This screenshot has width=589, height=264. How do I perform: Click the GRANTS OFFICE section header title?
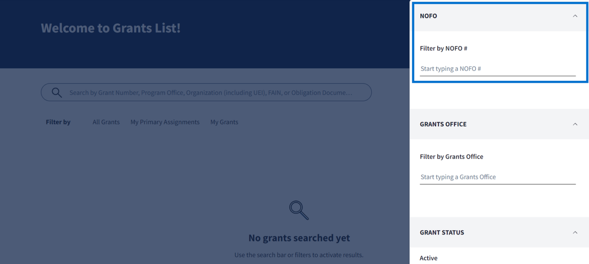click(x=443, y=124)
